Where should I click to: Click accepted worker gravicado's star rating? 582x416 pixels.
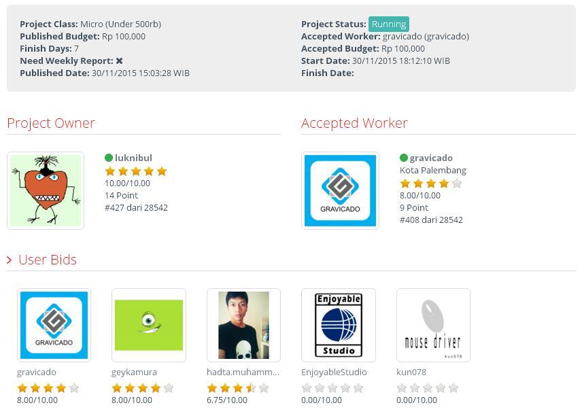[430, 184]
